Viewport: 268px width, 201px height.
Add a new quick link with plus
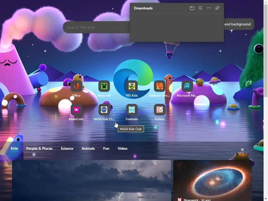click(187, 114)
